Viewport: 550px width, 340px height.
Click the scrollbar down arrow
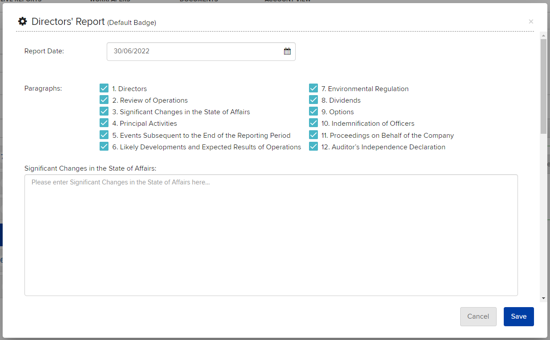tap(543, 298)
